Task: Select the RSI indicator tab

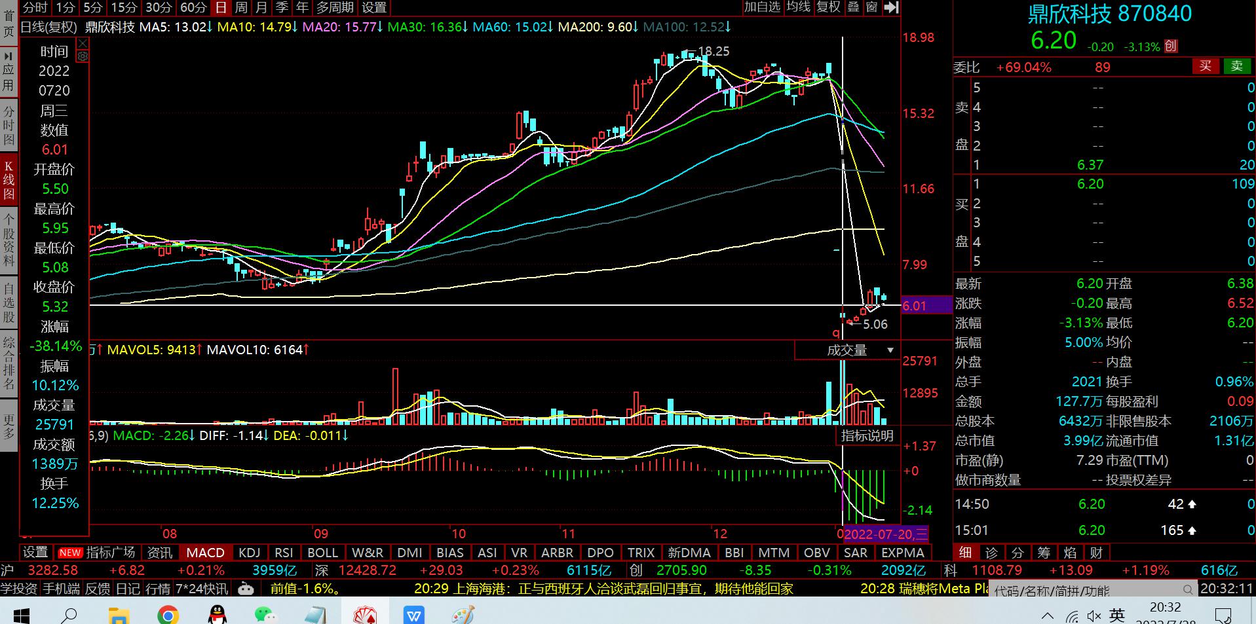Action: coord(284,553)
